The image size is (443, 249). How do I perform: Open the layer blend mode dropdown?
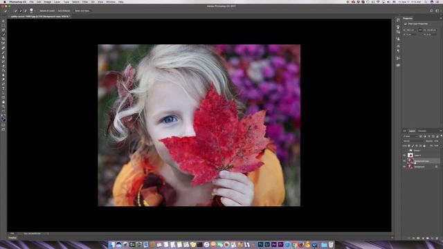[x=413, y=141]
